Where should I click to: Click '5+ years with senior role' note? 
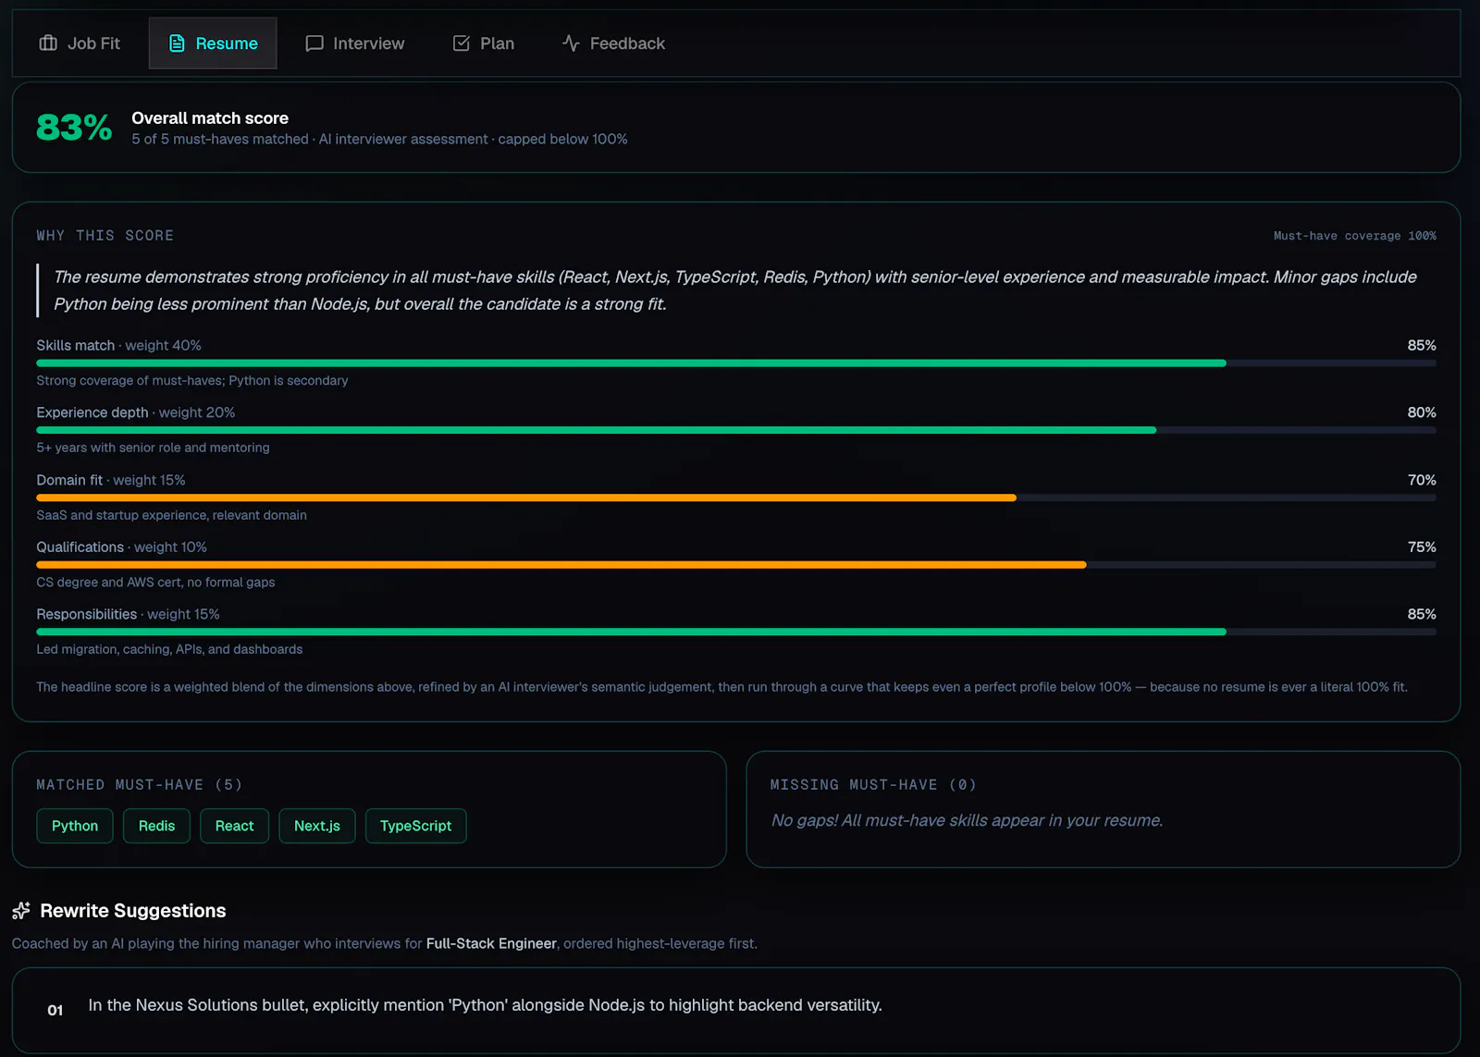tap(153, 448)
